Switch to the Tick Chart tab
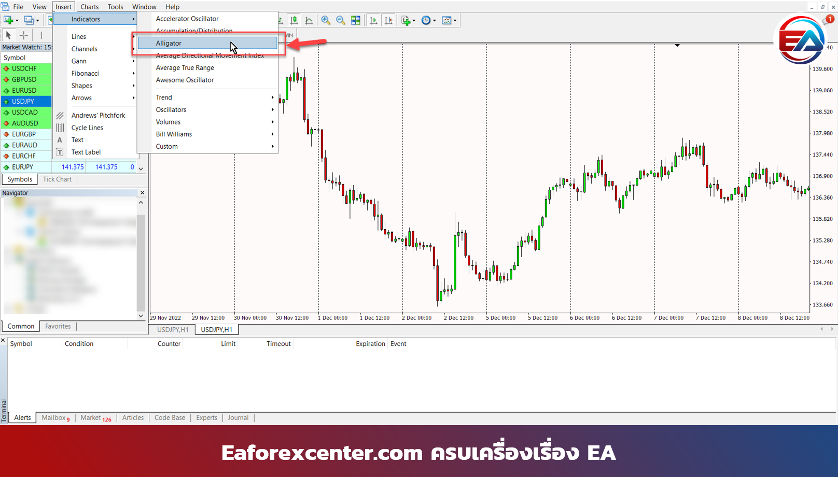 click(x=57, y=179)
